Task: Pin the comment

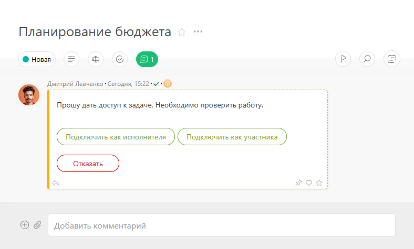Action: click(x=298, y=182)
